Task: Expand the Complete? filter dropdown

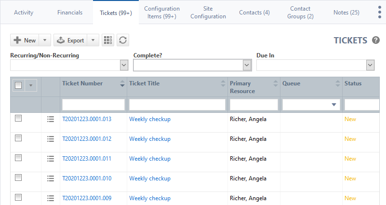Action: pyautogui.click(x=247, y=65)
